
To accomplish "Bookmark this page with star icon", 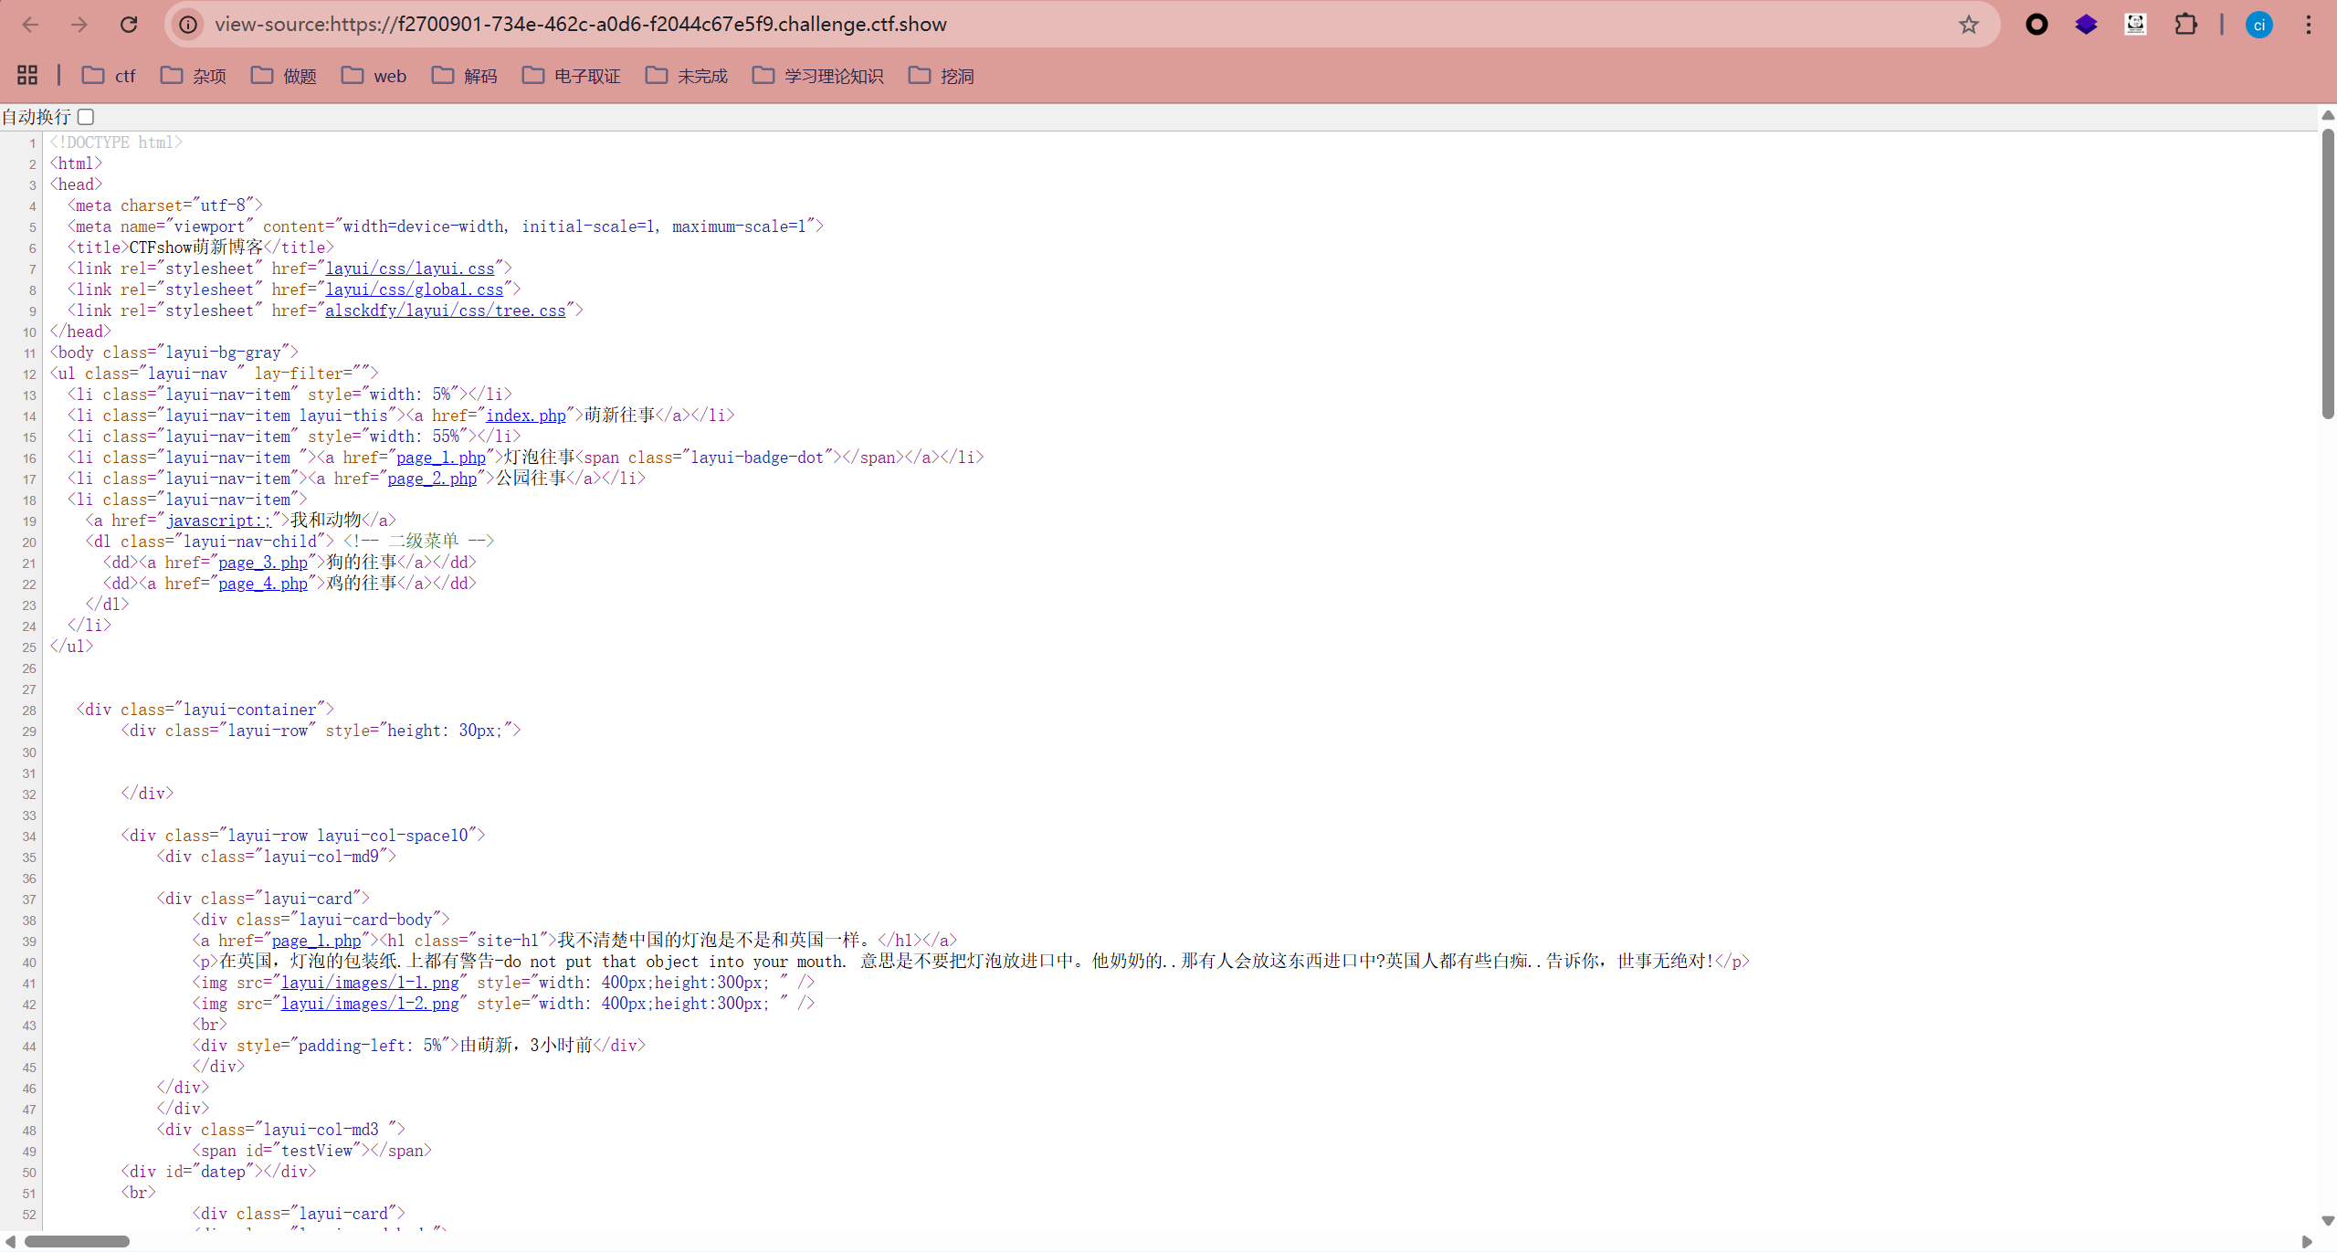I will tap(1968, 25).
